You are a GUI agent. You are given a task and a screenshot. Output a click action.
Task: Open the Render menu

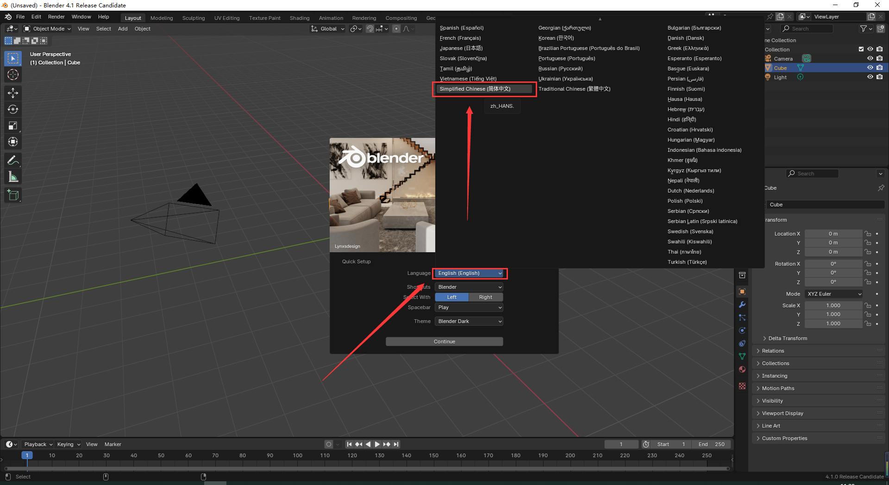coord(56,17)
